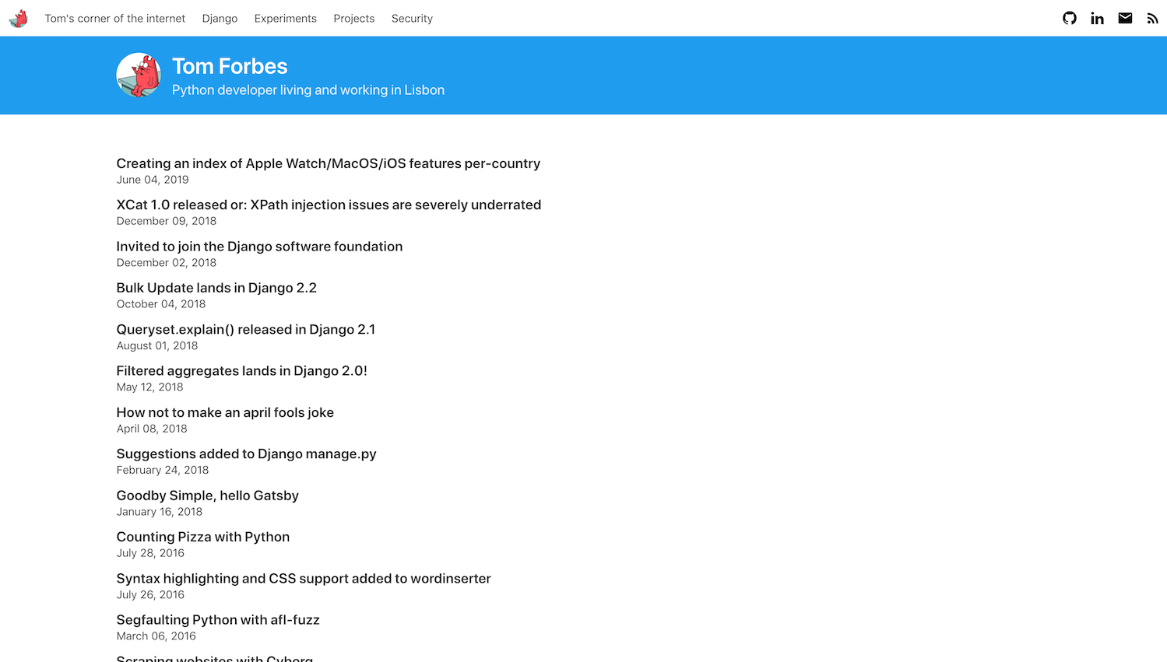Click the date July 26, 2016
Screen dimensions: 1167x662
pos(150,595)
